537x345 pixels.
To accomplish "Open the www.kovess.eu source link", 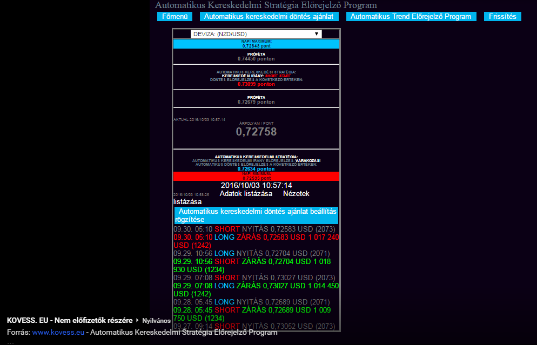I will coord(58,332).
